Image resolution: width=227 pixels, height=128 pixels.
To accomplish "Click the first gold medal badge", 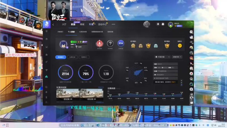I will point(133,46).
